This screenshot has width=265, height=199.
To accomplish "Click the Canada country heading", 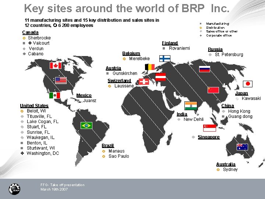I will tap(31, 32).
